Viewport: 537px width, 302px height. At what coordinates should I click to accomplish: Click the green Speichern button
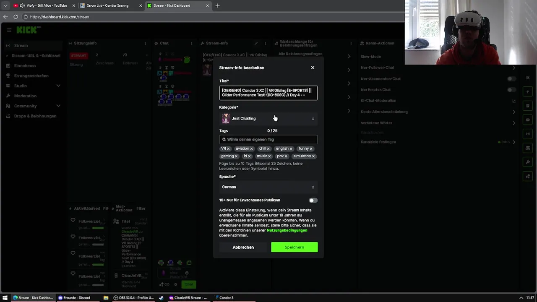pyautogui.click(x=295, y=247)
